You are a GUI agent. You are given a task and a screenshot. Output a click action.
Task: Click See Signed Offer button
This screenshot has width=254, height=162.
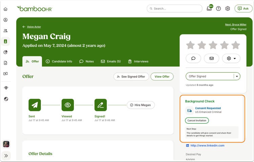131,76
